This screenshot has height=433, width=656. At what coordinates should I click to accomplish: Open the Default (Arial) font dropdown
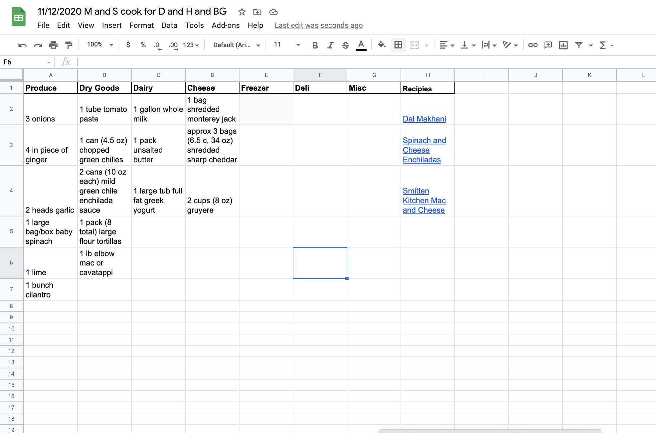pyautogui.click(x=237, y=45)
